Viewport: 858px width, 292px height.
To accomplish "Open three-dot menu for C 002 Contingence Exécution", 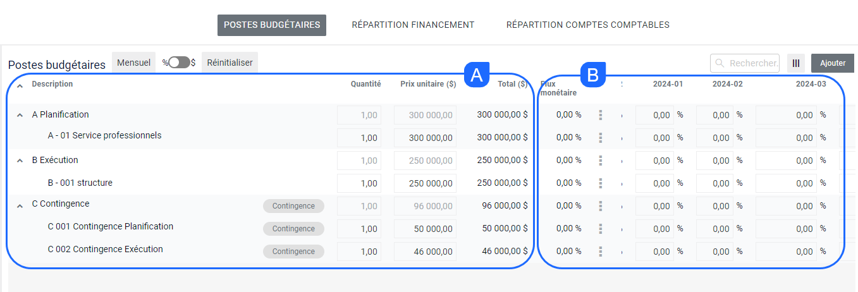I will point(600,252).
